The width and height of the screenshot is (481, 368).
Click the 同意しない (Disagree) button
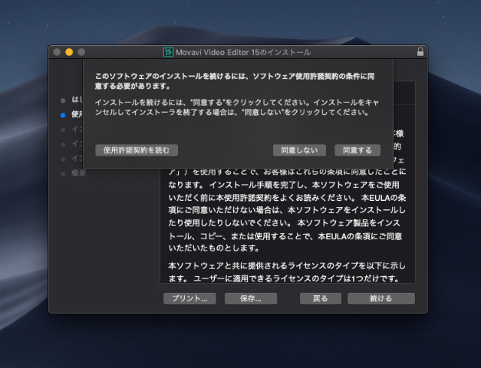[299, 151]
